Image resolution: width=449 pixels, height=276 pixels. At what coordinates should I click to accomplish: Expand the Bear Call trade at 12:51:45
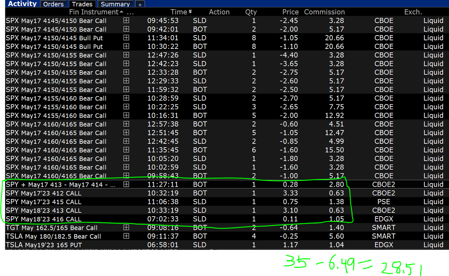tap(126, 133)
